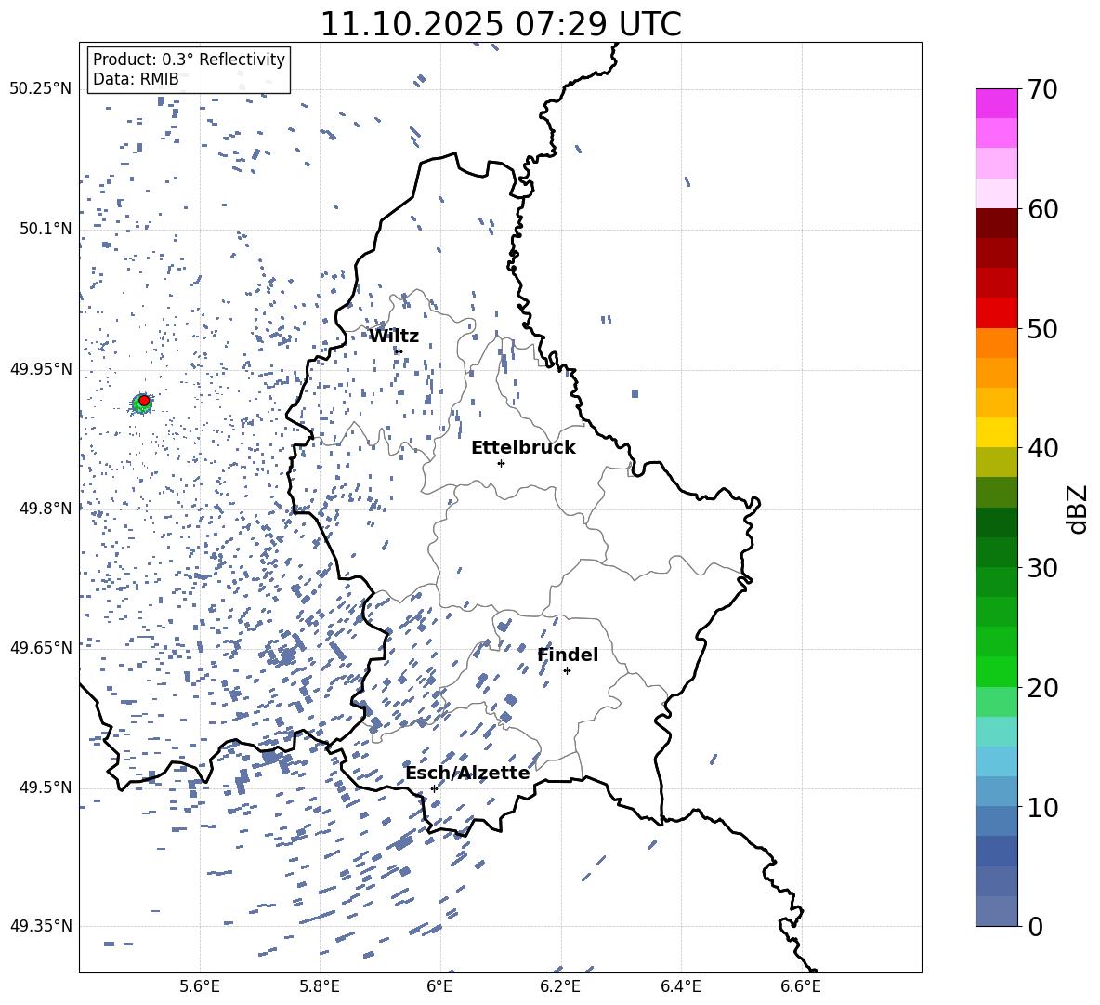Click the 0 colorbar tick label

[1036, 926]
